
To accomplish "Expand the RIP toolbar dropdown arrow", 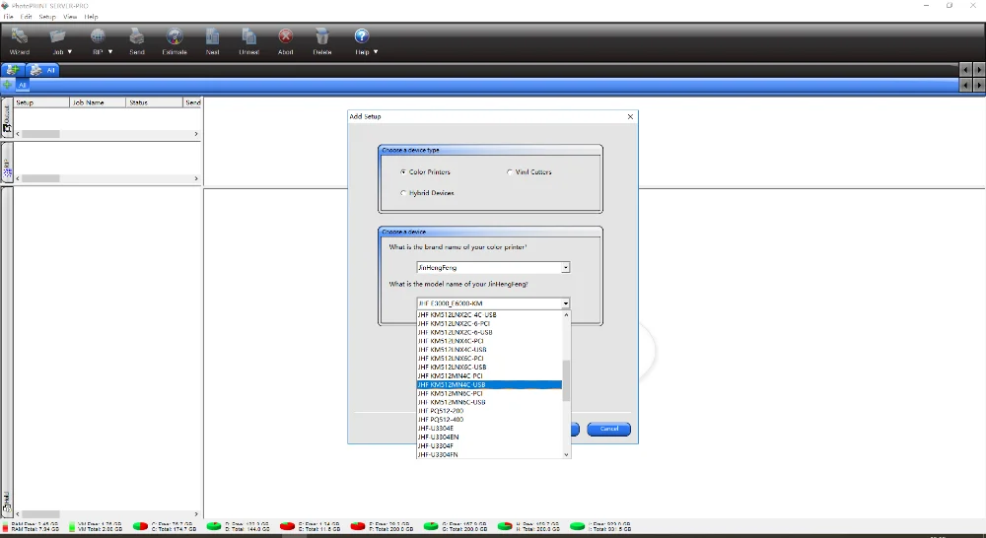I will pos(110,52).
